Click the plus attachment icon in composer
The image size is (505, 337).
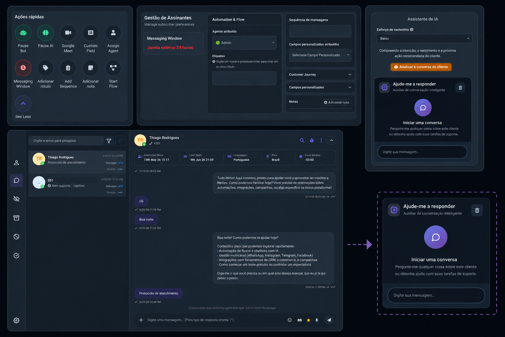click(141, 320)
